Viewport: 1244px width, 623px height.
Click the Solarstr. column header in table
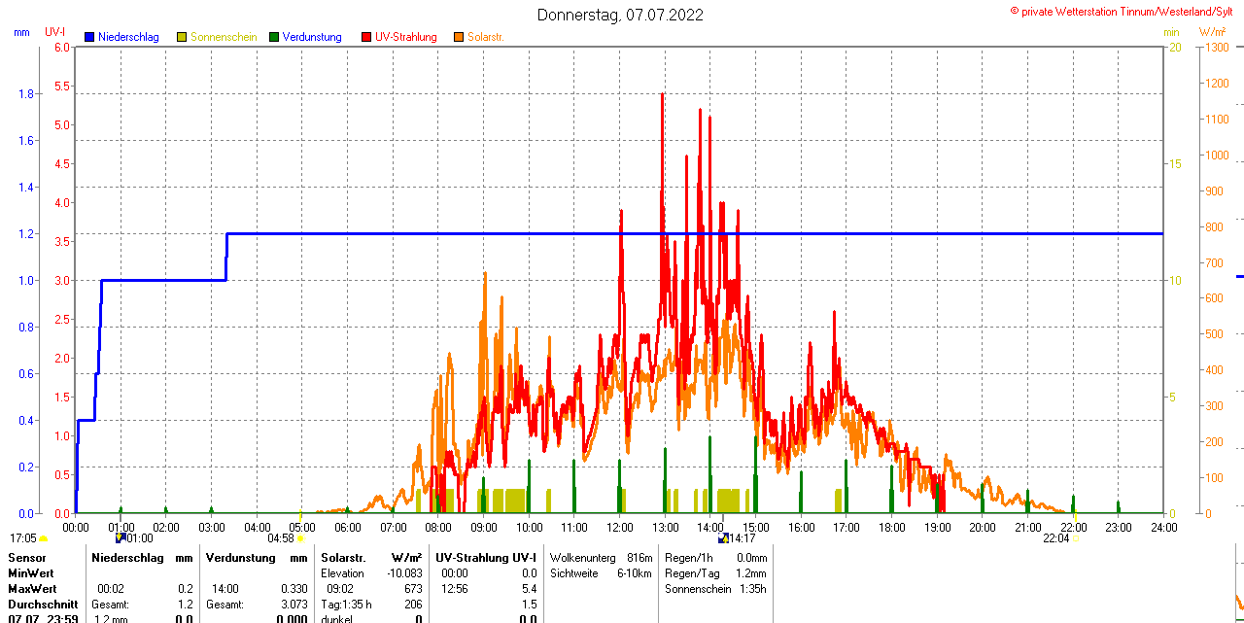tap(342, 558)
